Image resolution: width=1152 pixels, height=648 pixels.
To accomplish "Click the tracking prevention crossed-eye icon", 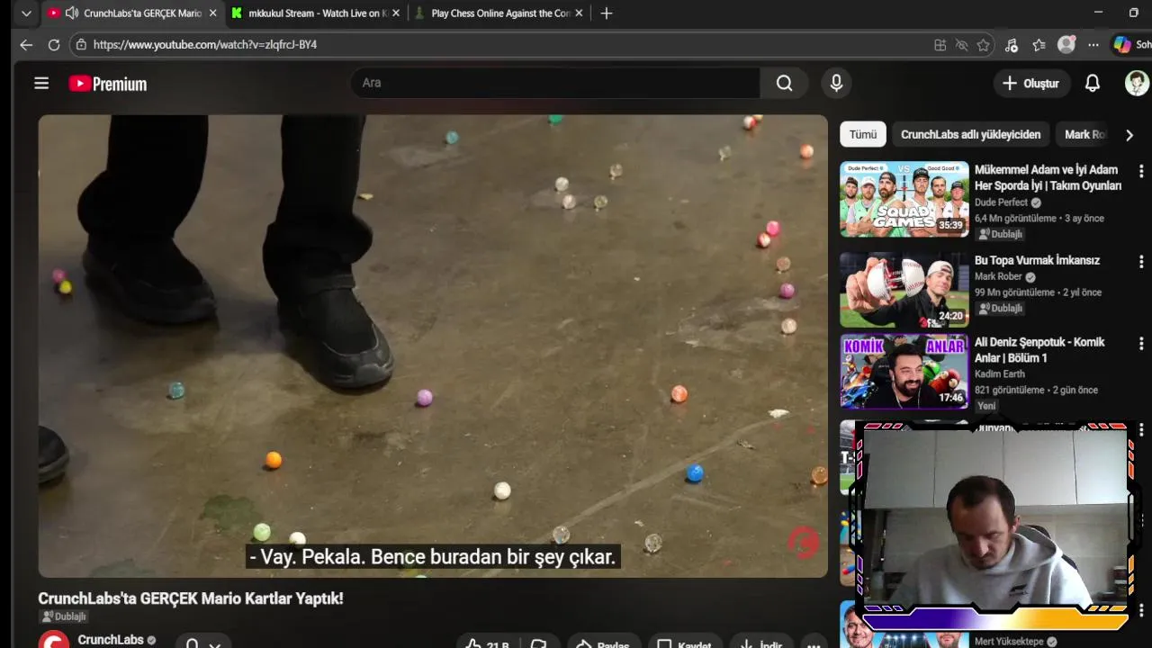I will (x=962, y=45).
